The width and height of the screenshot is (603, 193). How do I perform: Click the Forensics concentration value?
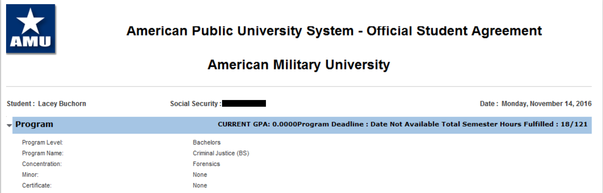[x=206, y=164]
